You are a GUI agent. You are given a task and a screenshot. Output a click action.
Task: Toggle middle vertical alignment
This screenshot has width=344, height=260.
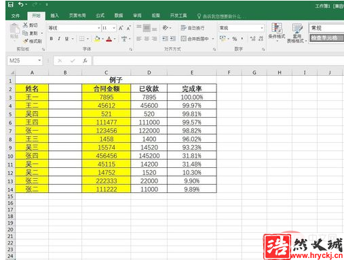tap(147, 28)
